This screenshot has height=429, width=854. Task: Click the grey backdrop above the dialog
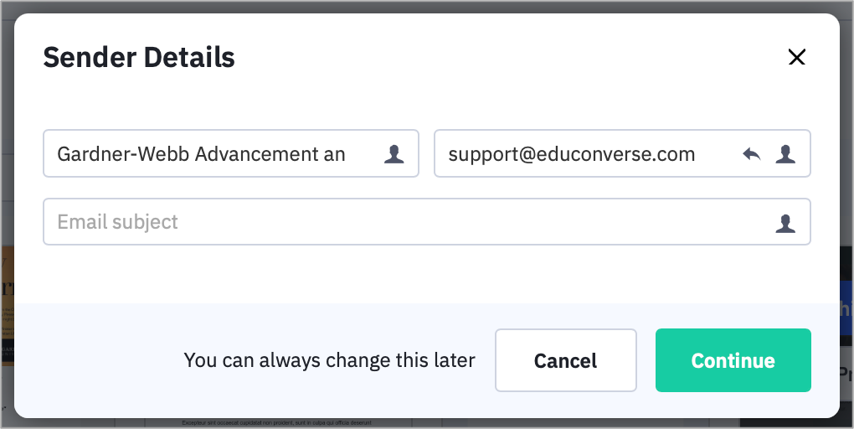(427, 6)
